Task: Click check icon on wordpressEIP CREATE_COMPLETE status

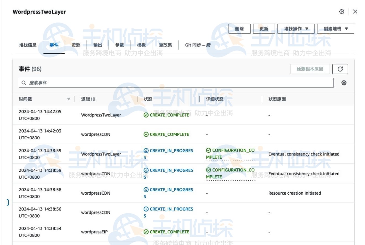Action: tap(146, 232)
